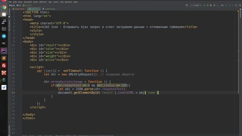
Task: Click the window layout icon beside run configuration
Action: click(187, 5)
